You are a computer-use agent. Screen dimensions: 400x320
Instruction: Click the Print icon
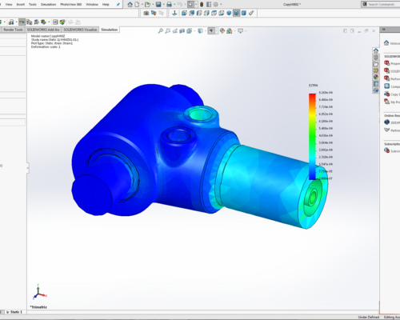point(169,4)
